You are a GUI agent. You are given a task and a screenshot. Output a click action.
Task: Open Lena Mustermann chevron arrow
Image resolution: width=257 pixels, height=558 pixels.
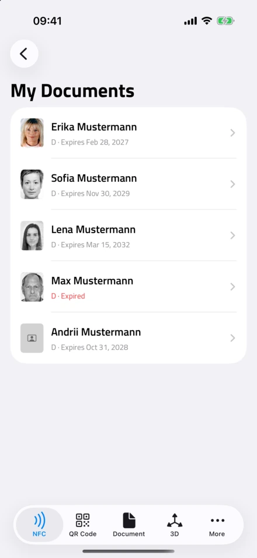point(232,236)
